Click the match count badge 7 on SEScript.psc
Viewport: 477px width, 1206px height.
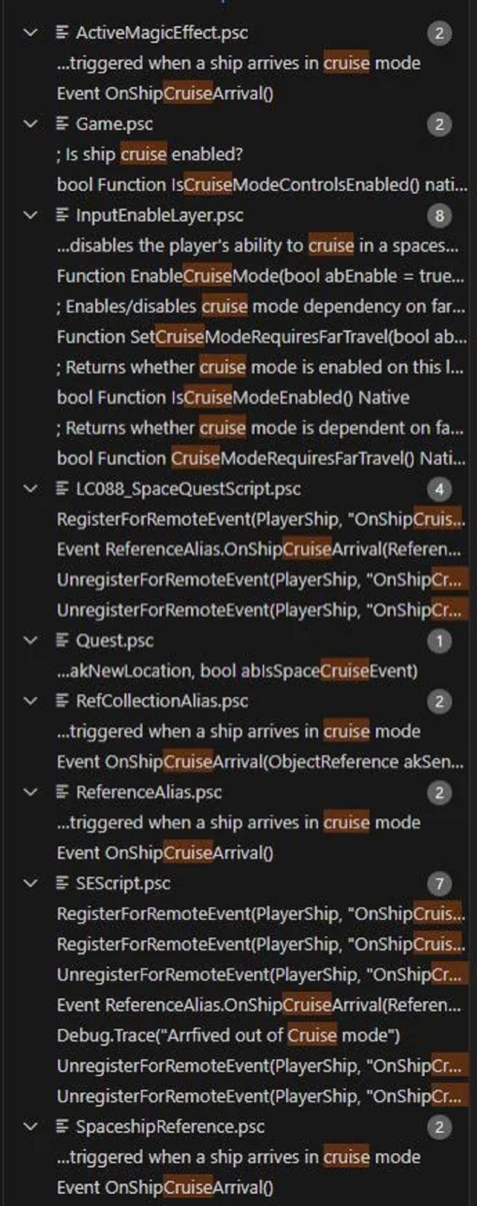click(439, 884)
